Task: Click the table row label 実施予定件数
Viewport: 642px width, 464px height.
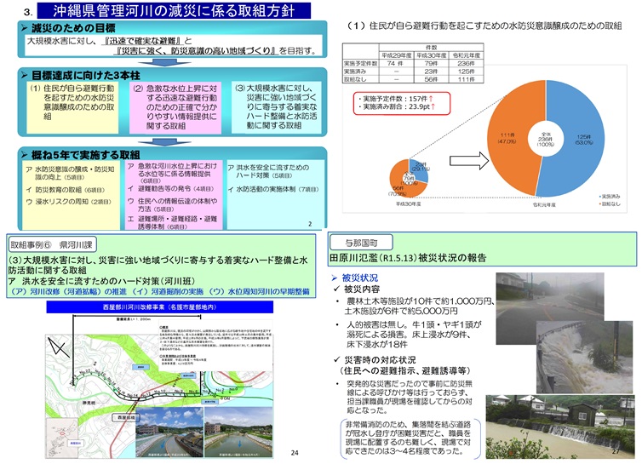Action: (361, 64)
